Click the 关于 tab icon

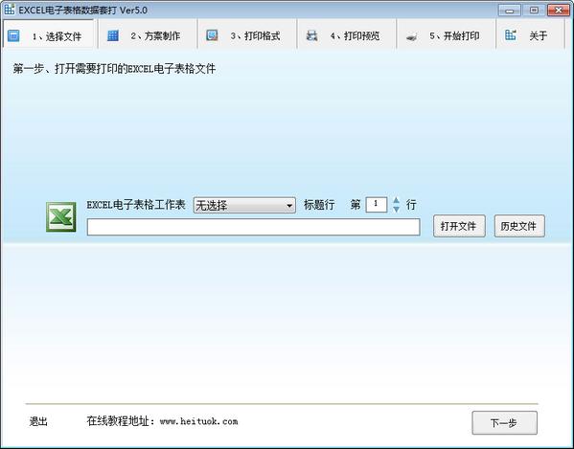[511, 35]
